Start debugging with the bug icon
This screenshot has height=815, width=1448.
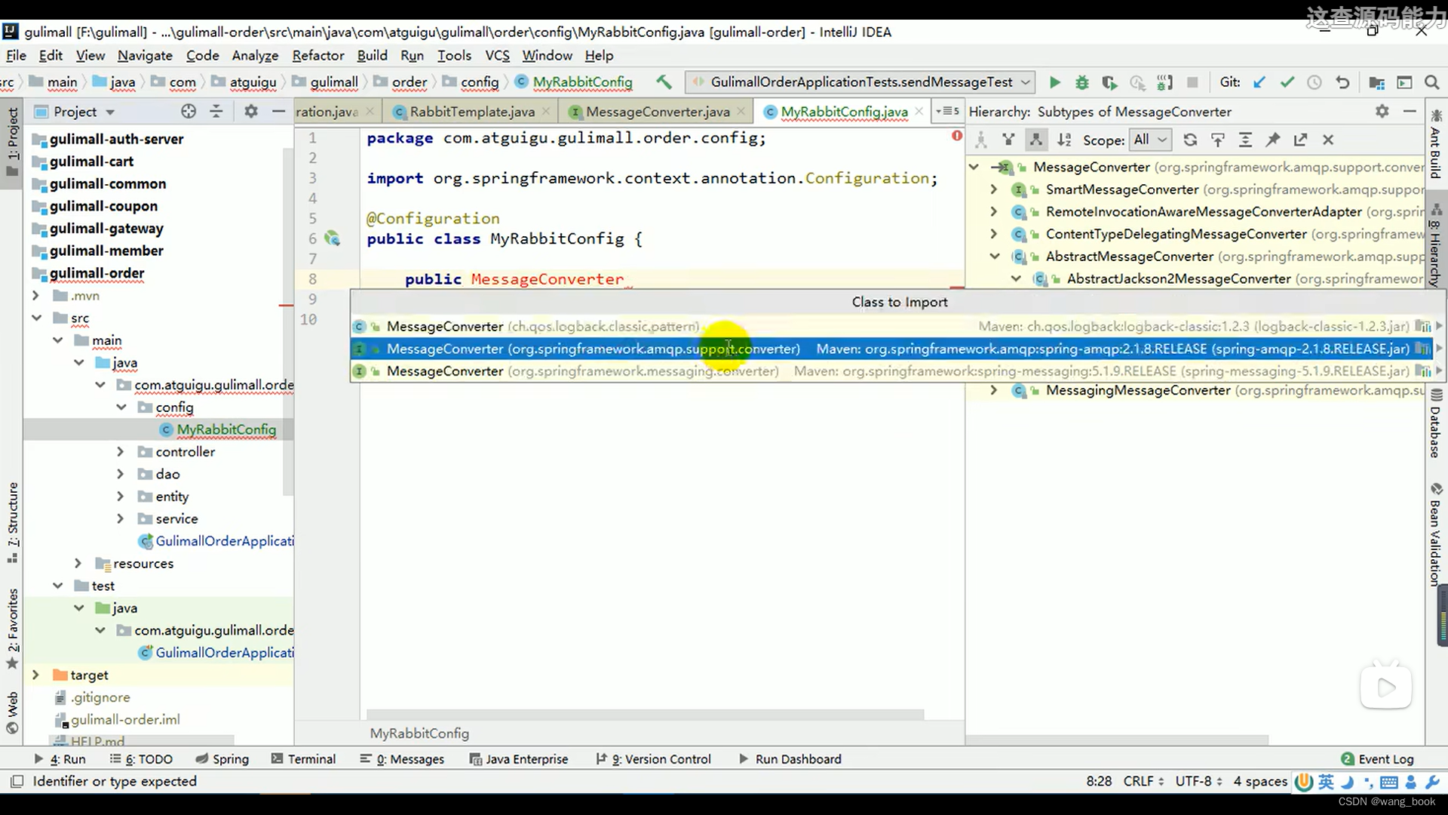(1081, 82)
